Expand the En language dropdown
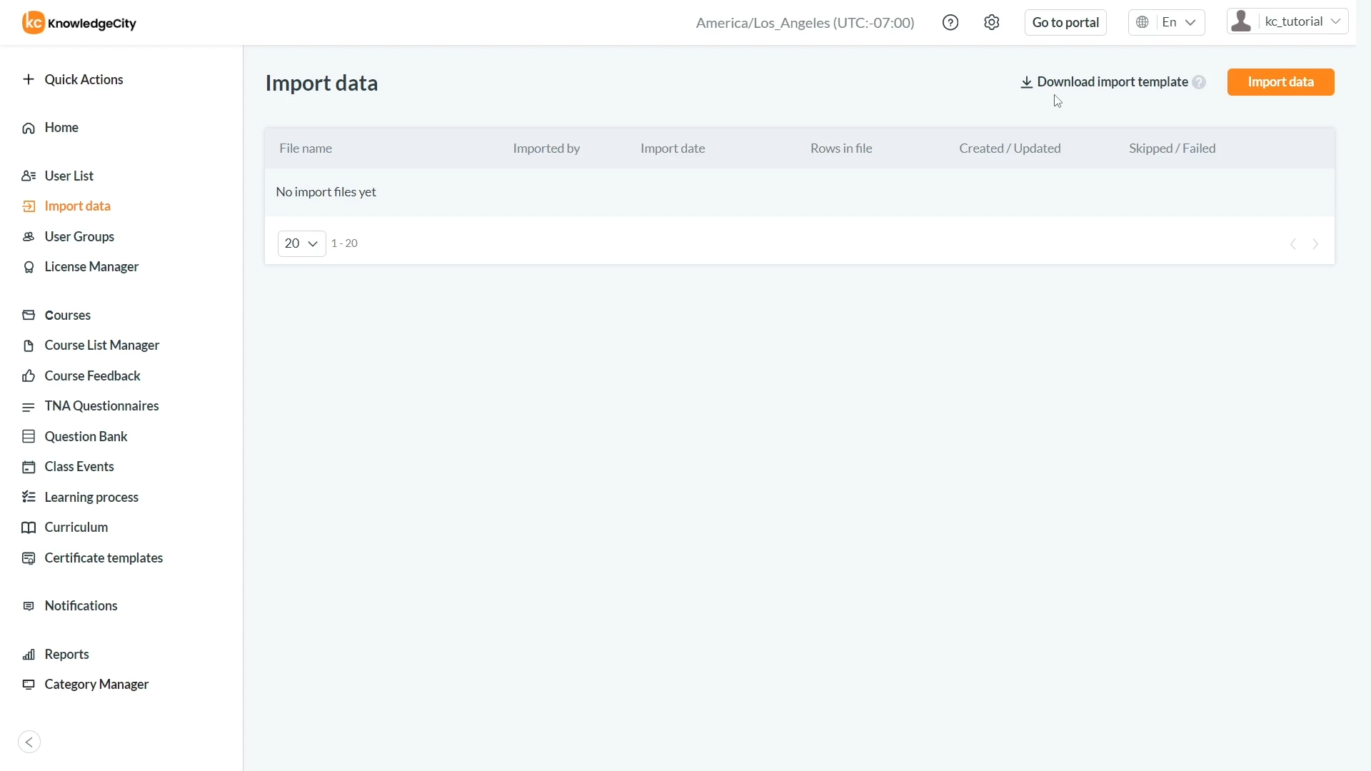 click(1167, 22)
